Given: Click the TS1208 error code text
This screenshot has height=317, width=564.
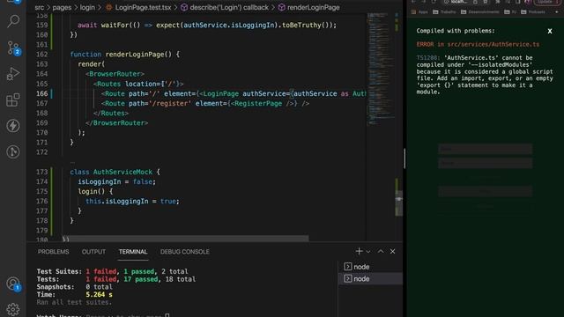Looking at the screenshot, I should [428, 57].
